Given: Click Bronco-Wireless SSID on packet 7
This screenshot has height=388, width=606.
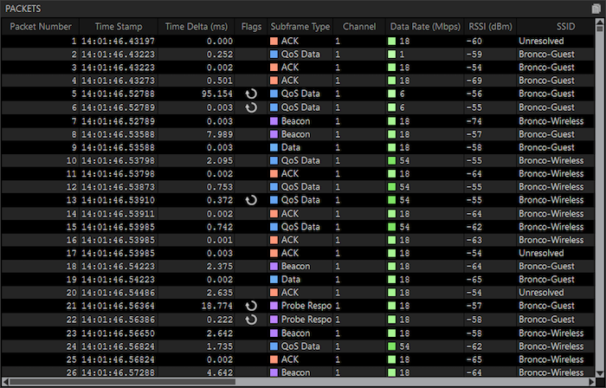Looking at the screenshot, I should coord(551,121).
